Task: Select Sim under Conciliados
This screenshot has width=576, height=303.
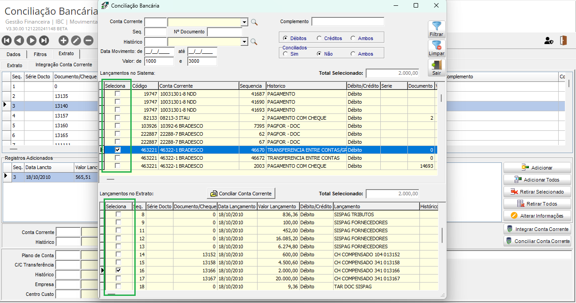Action: click(x=285, y=54)
